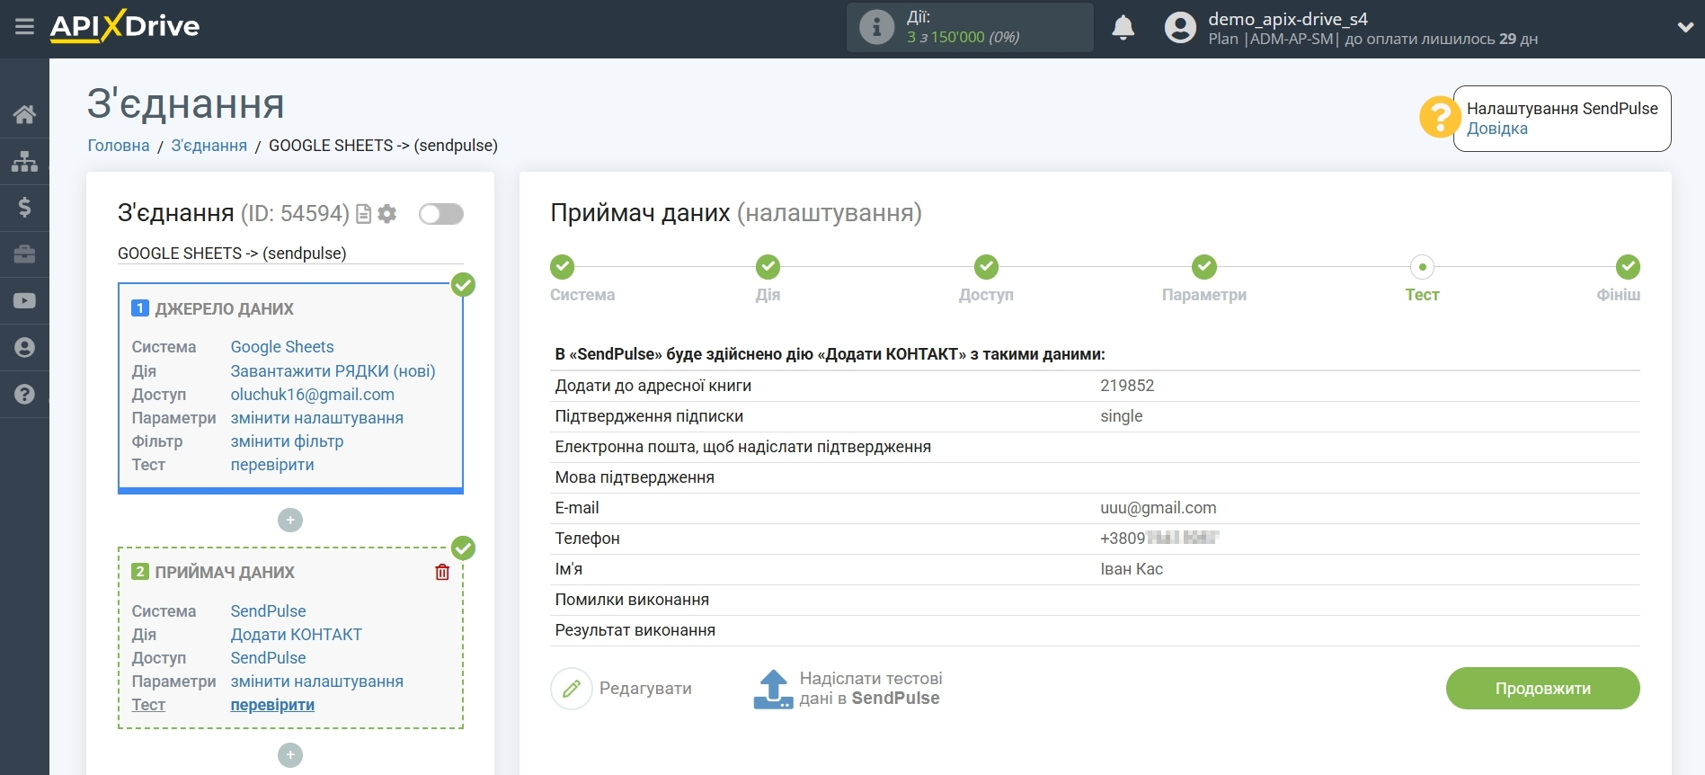Click receiver SendPulse access link
1705x775 pixels.
pos(268,658)
